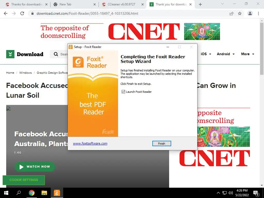Open a new browser tab
Screen dimensions: 264x198
[200, 4]
